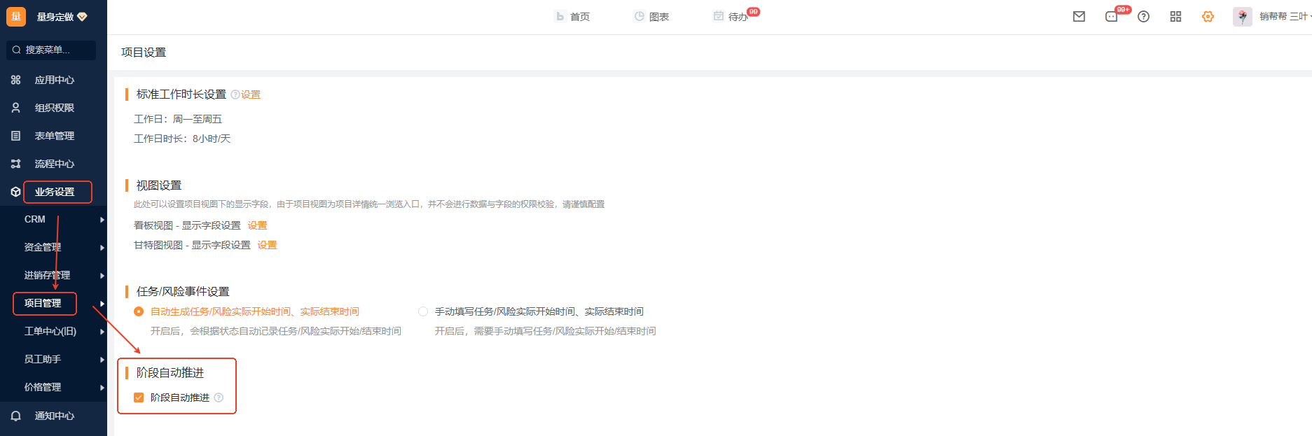Open chat messages icon with 99+ badge
Viewport: 1312px width, 436px height.
coord(1112,17)
